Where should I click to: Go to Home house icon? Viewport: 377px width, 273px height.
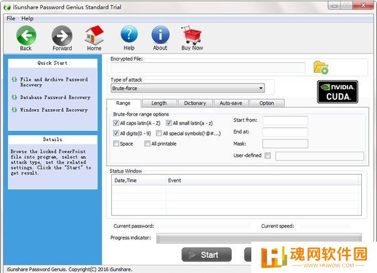tap(94, 35)
